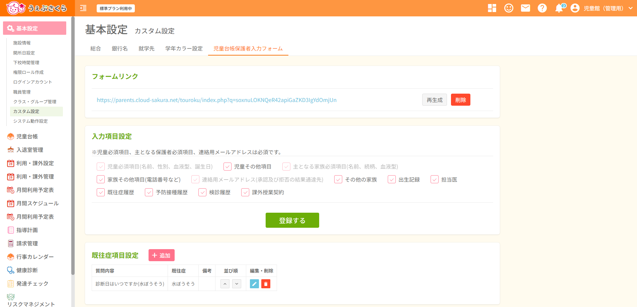Open 指導計画 in the sidebar
The width and height of the screenshot is (637, 307).
click(27, 230)
